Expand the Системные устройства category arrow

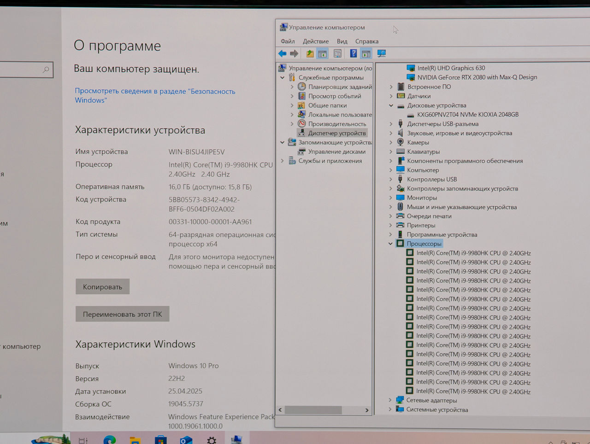[390, 409]
